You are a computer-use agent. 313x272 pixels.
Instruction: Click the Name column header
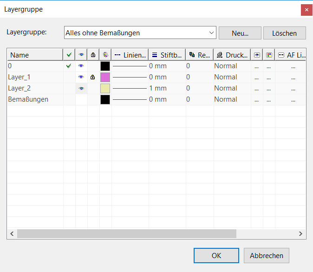tap(35, 55)
